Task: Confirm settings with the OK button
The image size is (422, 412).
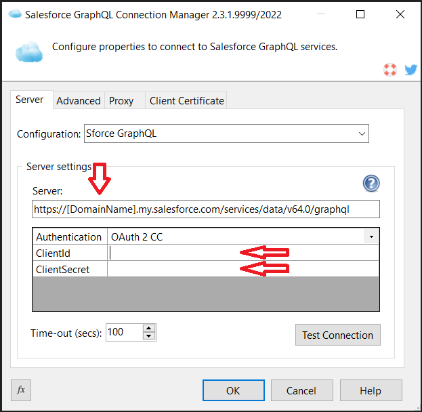Action: pos(233,390)
